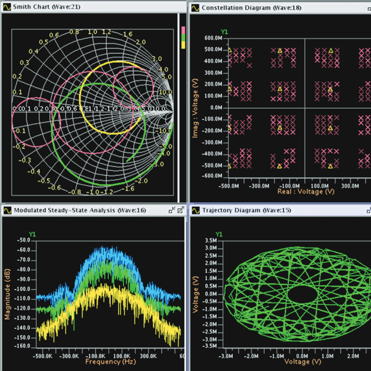Click the -160.0 magnitude tick value
This screenshot has height=371, width=371.
(x=22, y=346)
